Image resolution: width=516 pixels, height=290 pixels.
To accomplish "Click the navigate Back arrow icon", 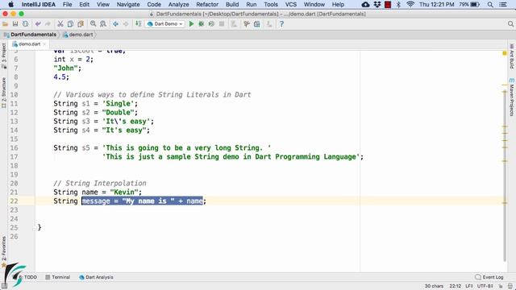I will tap(115, 24).
